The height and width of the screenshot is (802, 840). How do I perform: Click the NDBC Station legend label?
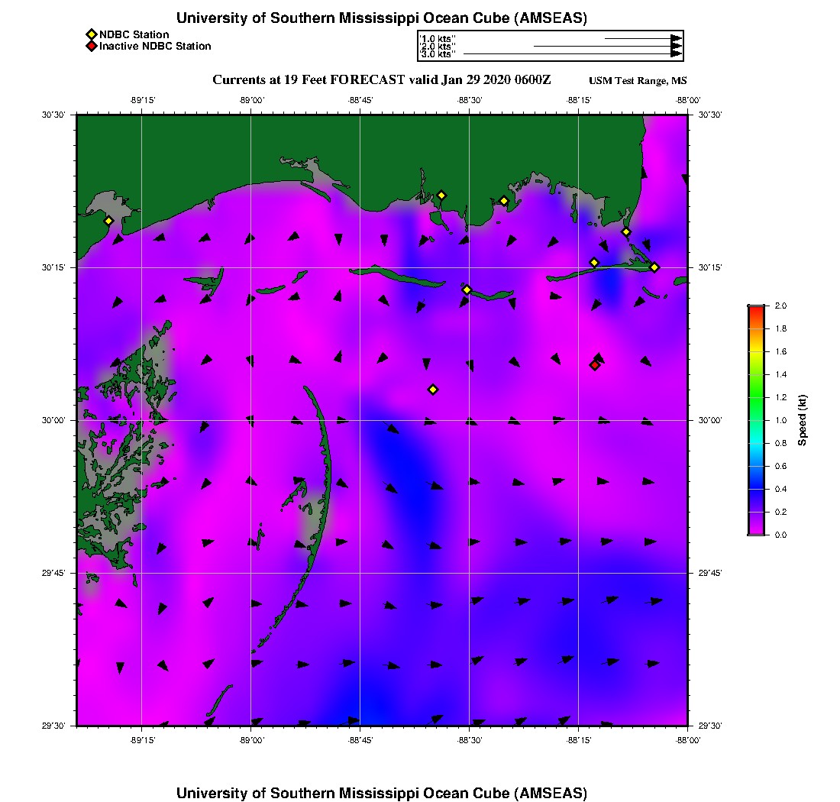tap(134, 35)
